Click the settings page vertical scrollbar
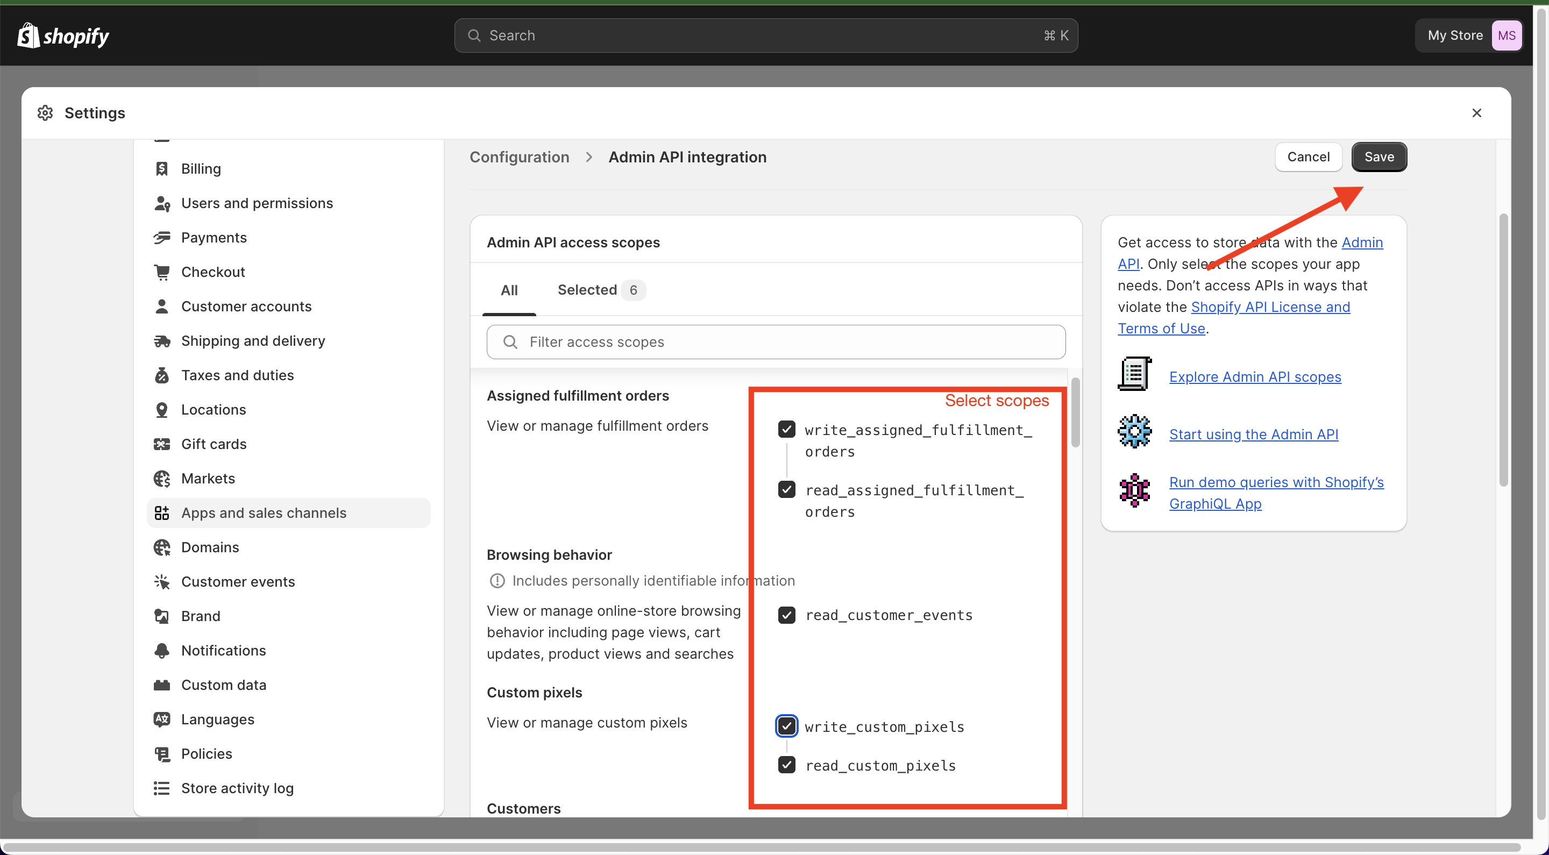The width and height of the screenshot is (1549, 855). [1503, 350]
